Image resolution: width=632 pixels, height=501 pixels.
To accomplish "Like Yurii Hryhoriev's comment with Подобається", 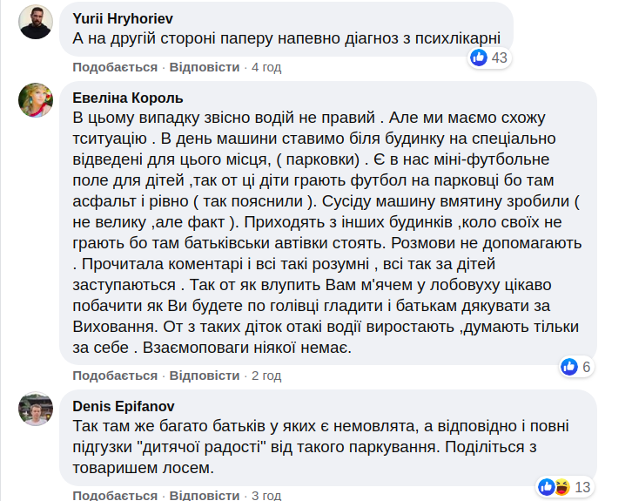I will point(115,67).
